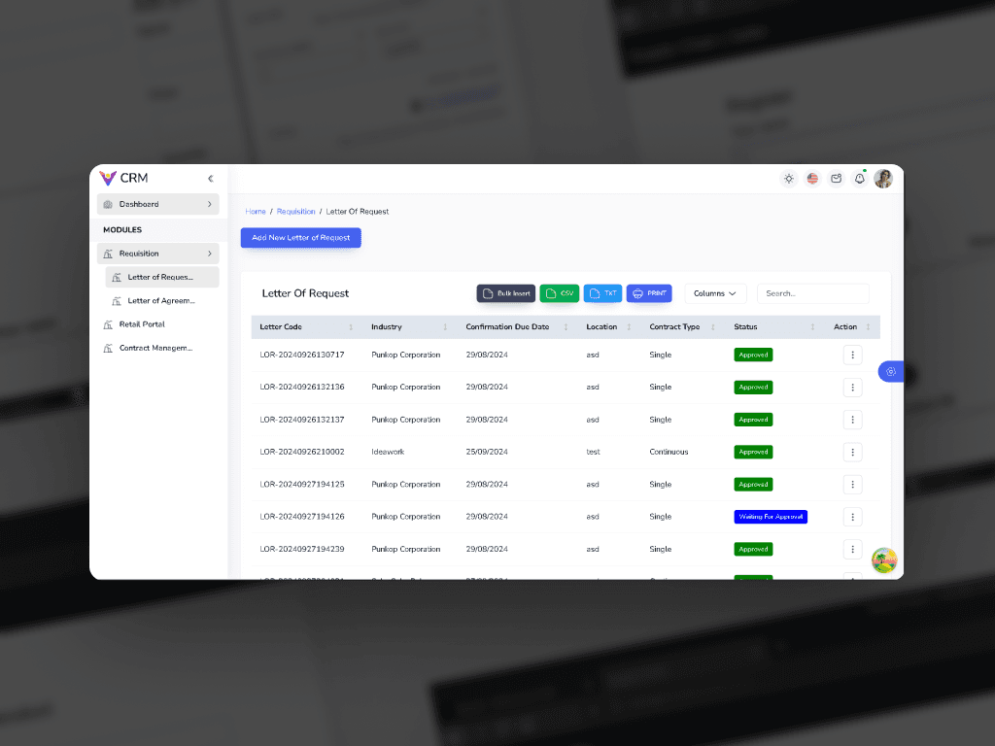Toggle the light/dark theme sun icon
Image resolution: width=995 pixels, height=746 pixels.
788,179
